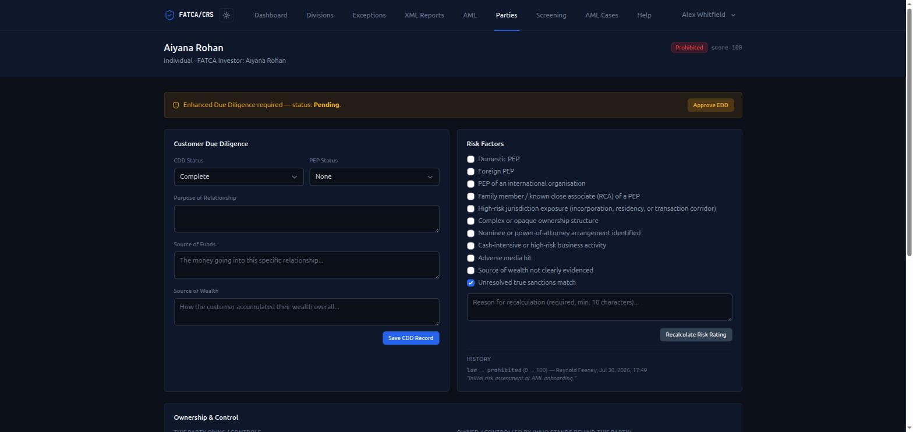
Task: Click 'Individual · FATCA Investor: Aiyana Rohan' subtitle
Action: pyautogui.click(x=225, y=61)
